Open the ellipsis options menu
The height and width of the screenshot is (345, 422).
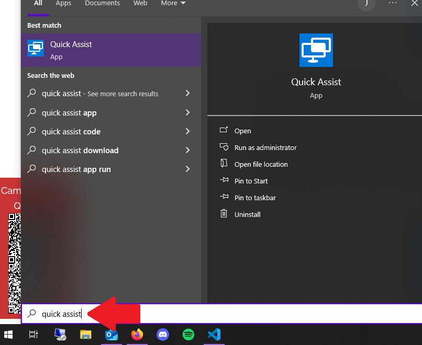point(392,4)
